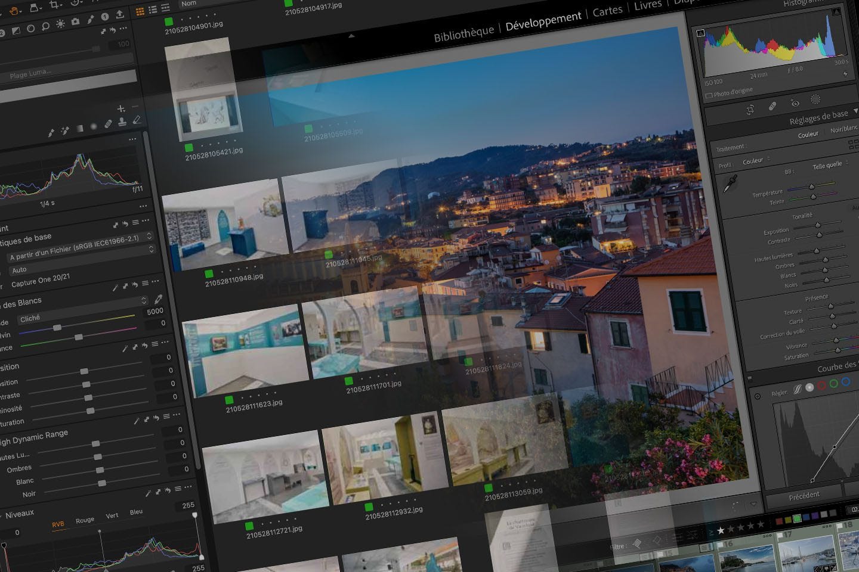This screenshot has width=859, height=572.
Task: Select the Clone stamp layer tool
Action: click(122, 122)
